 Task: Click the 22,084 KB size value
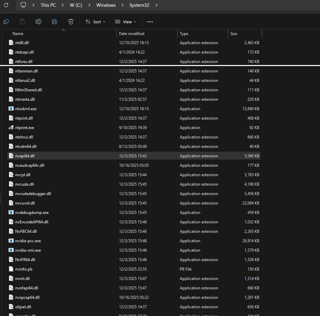click(251, 203)
